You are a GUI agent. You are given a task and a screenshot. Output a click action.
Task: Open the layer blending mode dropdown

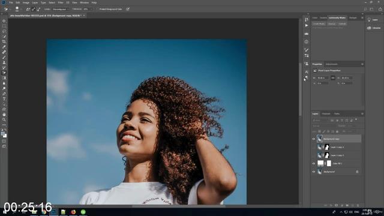pos(324,126)
